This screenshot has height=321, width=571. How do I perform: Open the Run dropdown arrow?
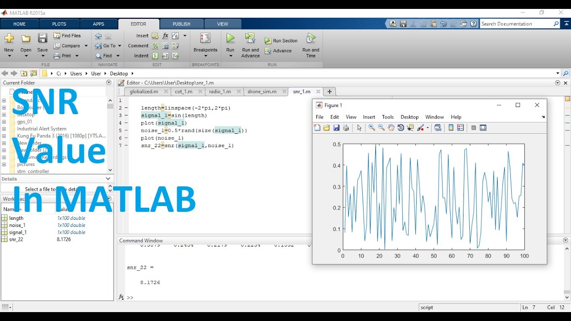point(230,56)
